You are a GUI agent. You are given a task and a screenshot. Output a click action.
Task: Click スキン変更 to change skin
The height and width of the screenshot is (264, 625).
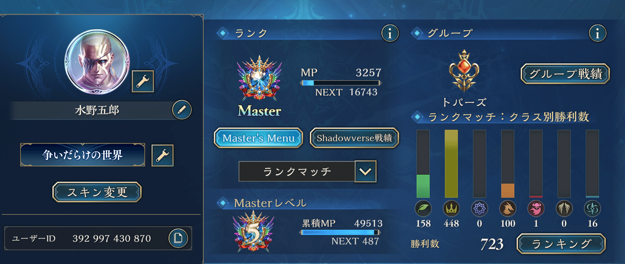(97, 192)
